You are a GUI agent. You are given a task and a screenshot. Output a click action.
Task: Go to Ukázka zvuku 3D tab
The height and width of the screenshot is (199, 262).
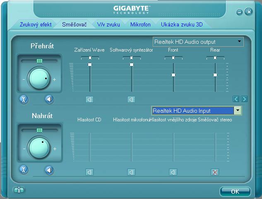pyautogui.click(x=182, y=24)
